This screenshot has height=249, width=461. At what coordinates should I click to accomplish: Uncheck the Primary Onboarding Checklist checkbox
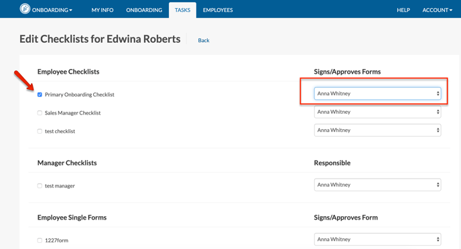[x=40, y=94]
